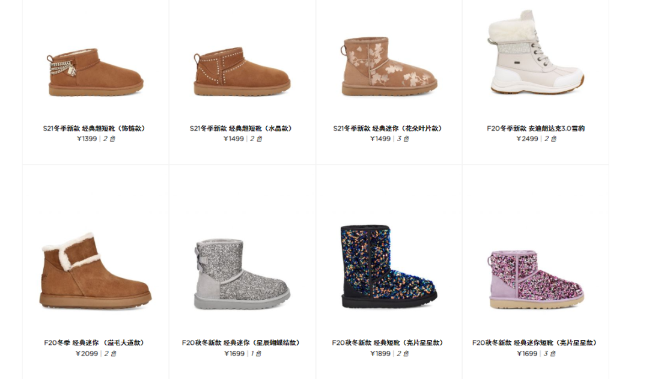The height and width of the screenshot is (379, 649).
Task: Open the S21冬季新款 经典超短靴（饰链款）title link
Action: (94, 129)
